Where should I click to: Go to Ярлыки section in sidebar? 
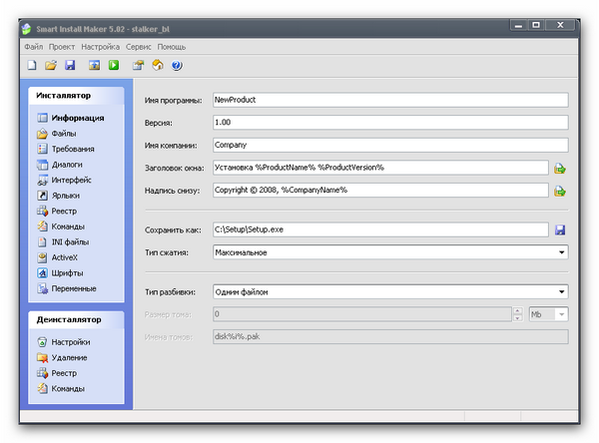pyautogui.click(x=66, y=196)
